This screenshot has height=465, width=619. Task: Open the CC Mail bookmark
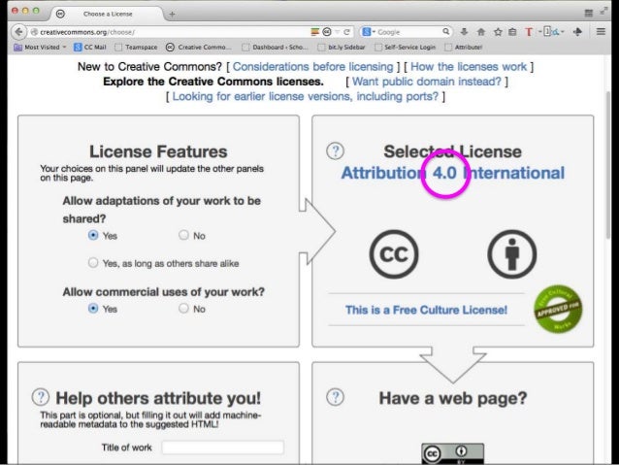(90, 47)
